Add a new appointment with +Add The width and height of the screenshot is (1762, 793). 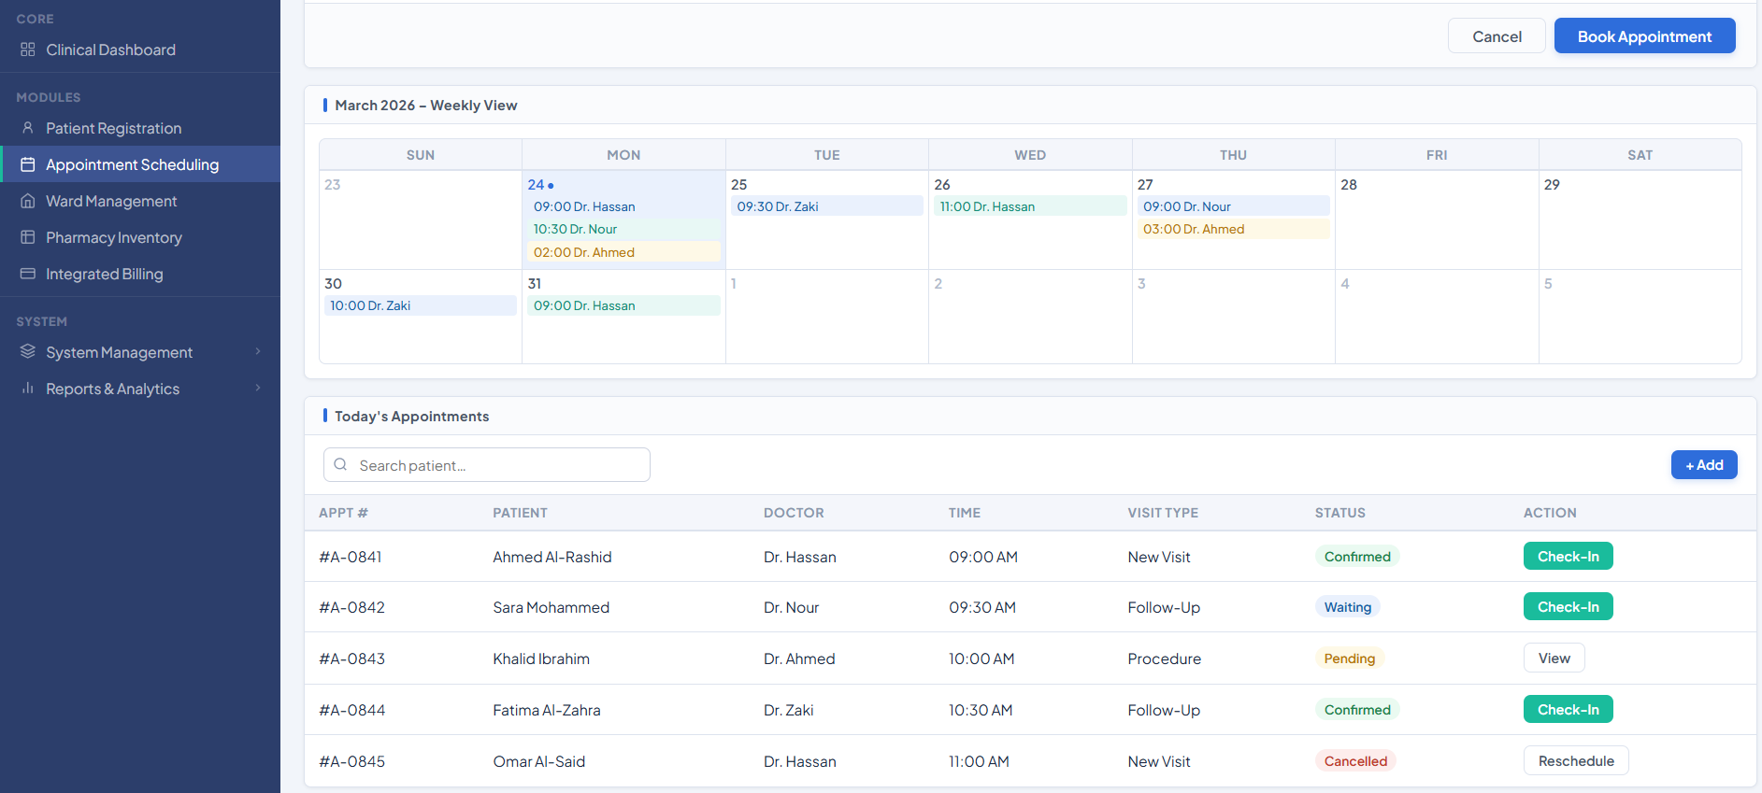pyautogui.click(x=1703, y=465)
